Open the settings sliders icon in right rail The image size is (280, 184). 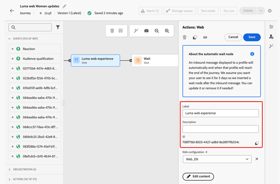(271, 27)
